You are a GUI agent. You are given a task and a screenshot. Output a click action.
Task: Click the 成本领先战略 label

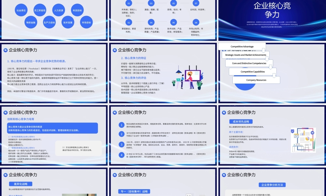click(241, 122)
